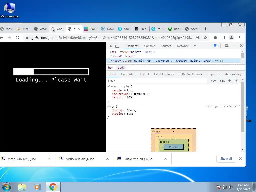Screen dimensions: 256x192
Task: Add a new style rule plus icon
Action: point(230,81)
